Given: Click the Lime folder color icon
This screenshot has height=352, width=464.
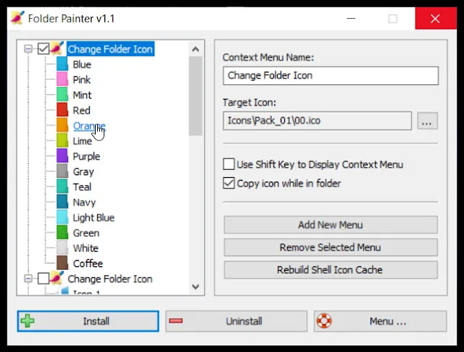Looking at the screenshot, I should click(62, 141).
